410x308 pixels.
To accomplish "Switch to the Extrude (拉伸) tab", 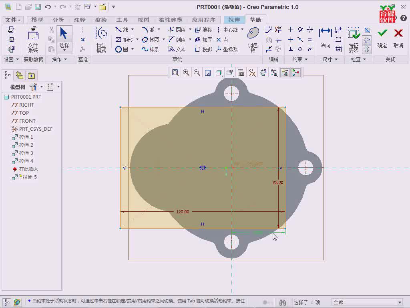I will (234, 20).
